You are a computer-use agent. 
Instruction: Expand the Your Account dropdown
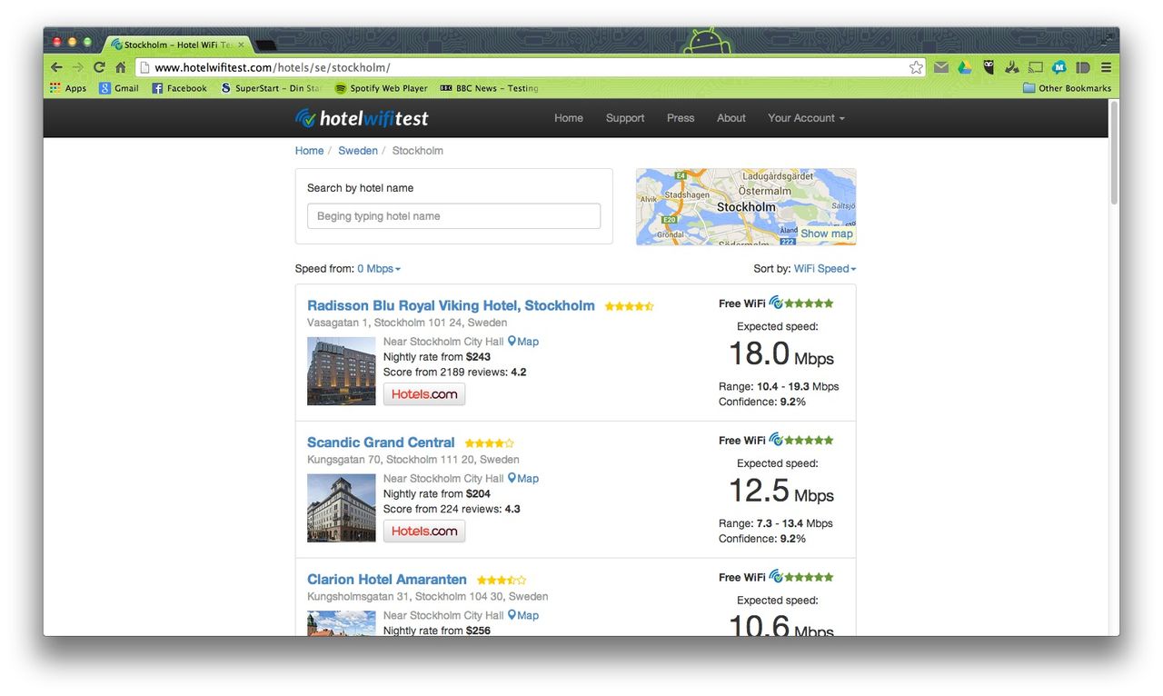[806, 118]
